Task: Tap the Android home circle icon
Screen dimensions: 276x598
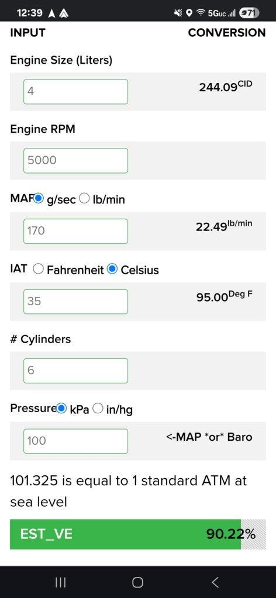Action: pos(137,582)
